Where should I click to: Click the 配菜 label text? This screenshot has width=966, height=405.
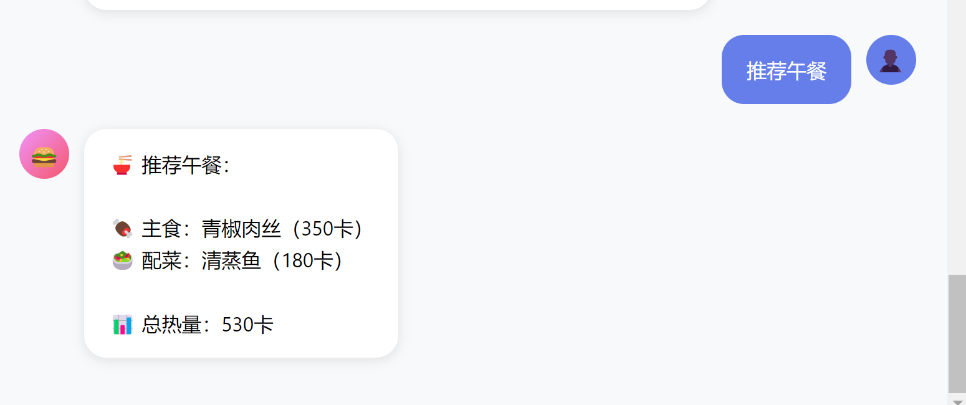(161, 260)
